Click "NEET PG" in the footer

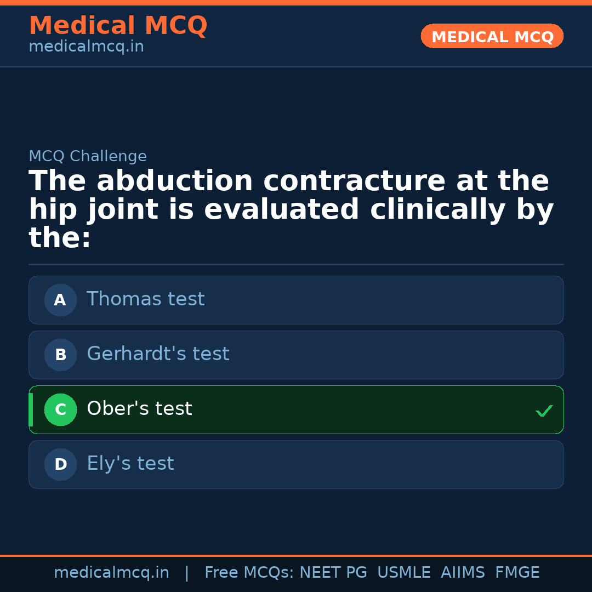pos(333,573)
